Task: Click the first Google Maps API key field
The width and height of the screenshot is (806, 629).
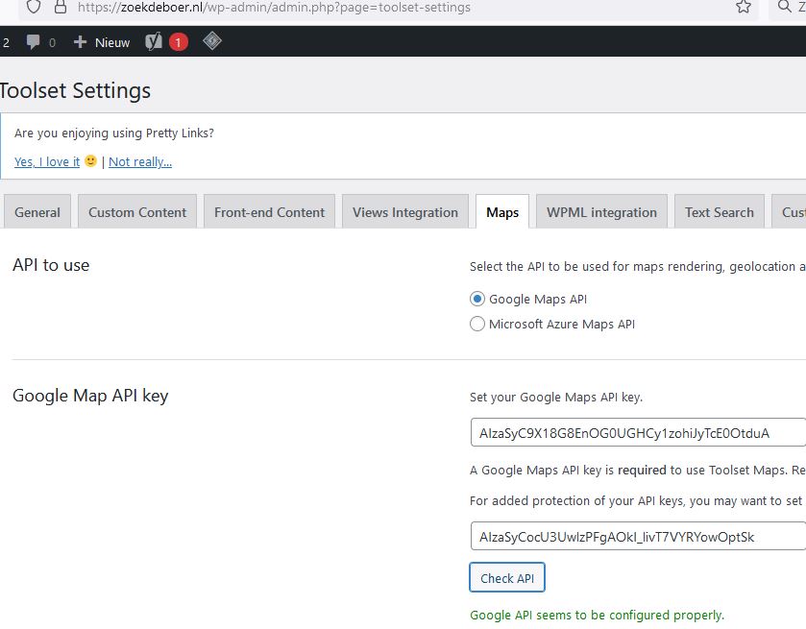Action: coord(638,433)
